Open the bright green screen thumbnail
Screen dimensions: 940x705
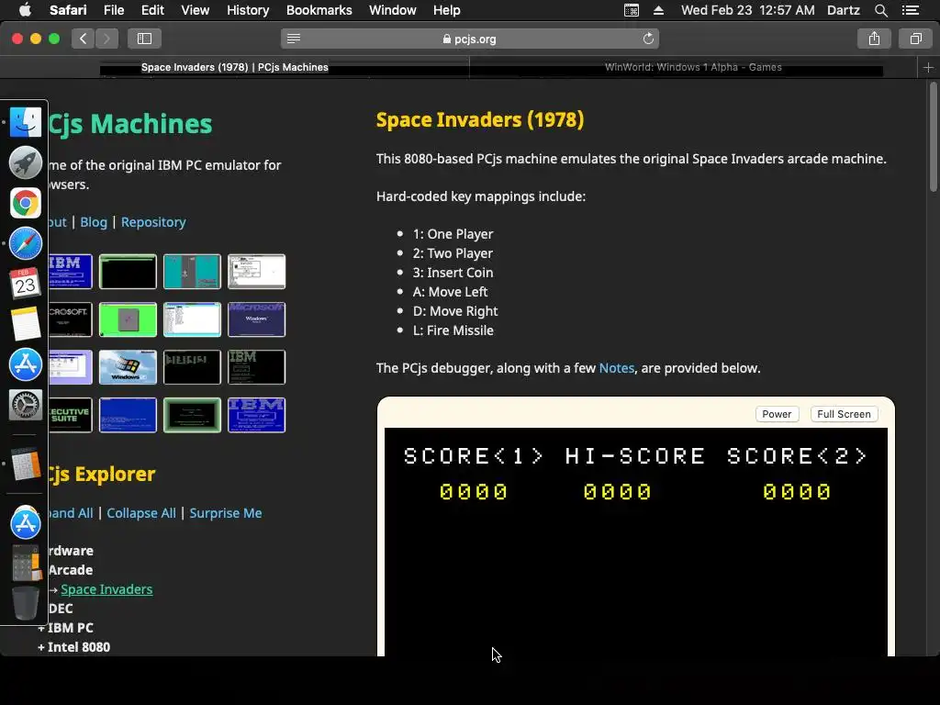(128, 319)
